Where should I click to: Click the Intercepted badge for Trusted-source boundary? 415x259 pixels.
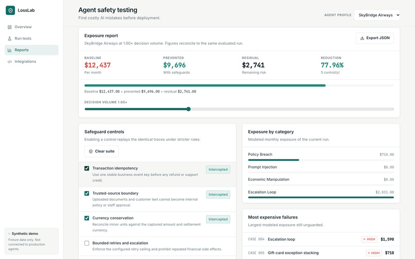click(218, 195)
